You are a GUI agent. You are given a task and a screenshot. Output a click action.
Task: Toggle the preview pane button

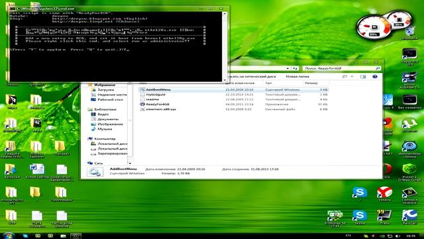[x=363, y=77]
